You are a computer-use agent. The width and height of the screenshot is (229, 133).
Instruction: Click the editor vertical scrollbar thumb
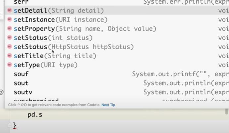227,111
